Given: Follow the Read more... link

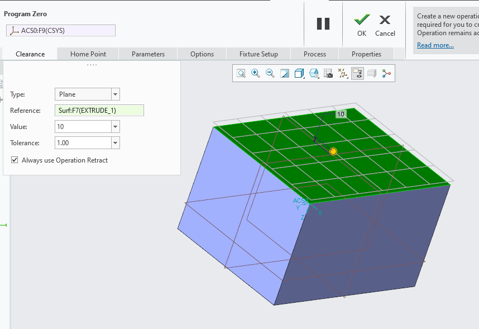Looking at the screenshot, I should click(x=435, y=45).
